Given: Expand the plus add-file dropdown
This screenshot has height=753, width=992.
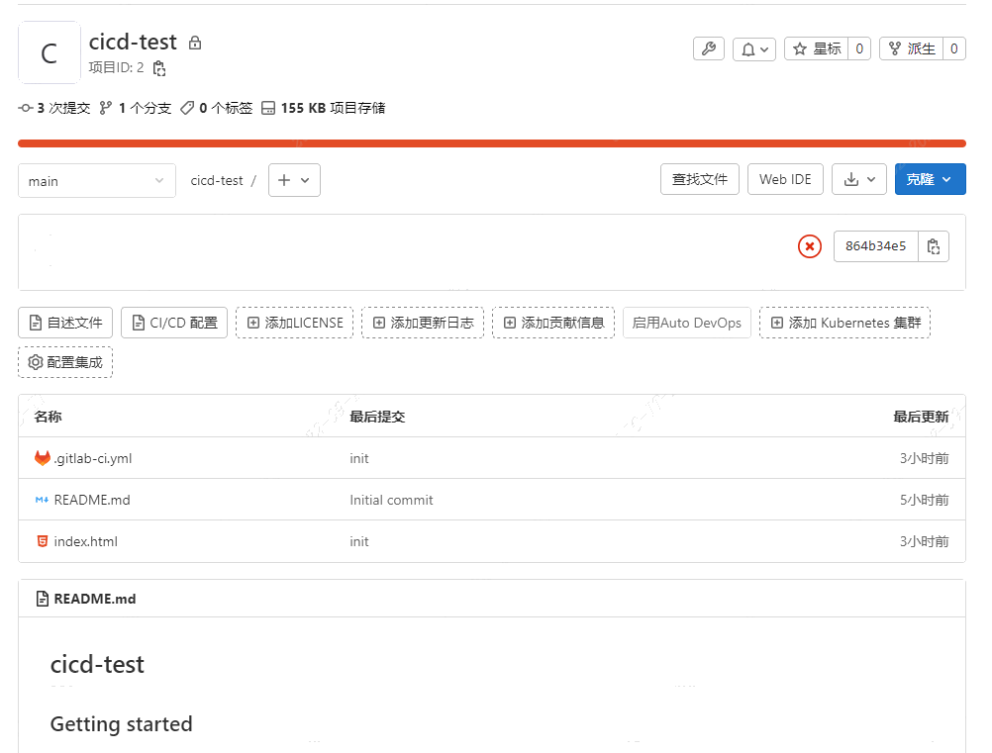Looking at the screenshot, I should tap(294, 180).
